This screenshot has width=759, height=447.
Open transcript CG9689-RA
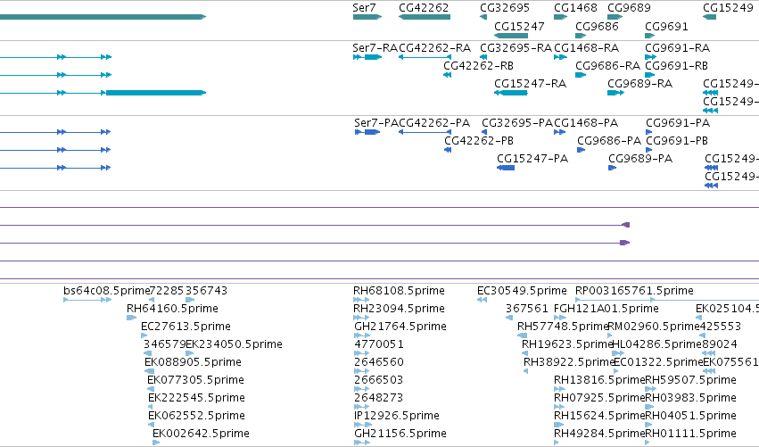click(639, 84)
